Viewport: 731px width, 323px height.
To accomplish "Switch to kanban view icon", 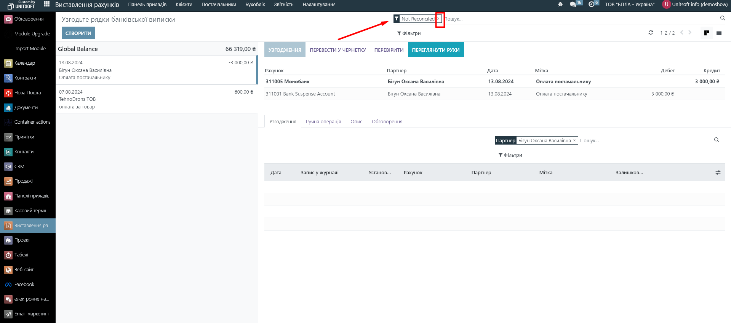I will tap(707, 33).
